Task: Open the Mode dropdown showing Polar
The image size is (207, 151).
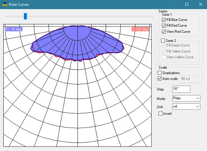Action: [186, 98]
